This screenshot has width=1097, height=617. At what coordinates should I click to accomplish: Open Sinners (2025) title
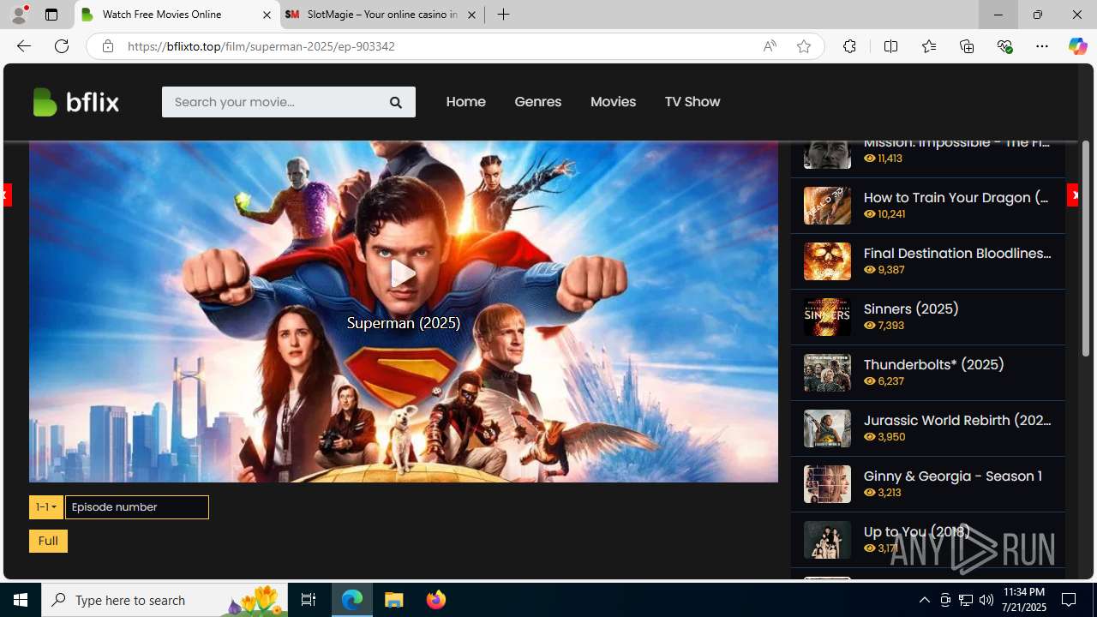pyautogui.click(x=911, y=308)
